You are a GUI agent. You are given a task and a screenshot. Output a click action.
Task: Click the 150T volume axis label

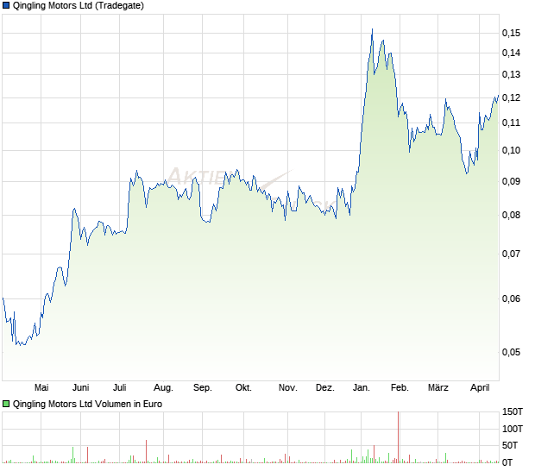pos(513,412)
